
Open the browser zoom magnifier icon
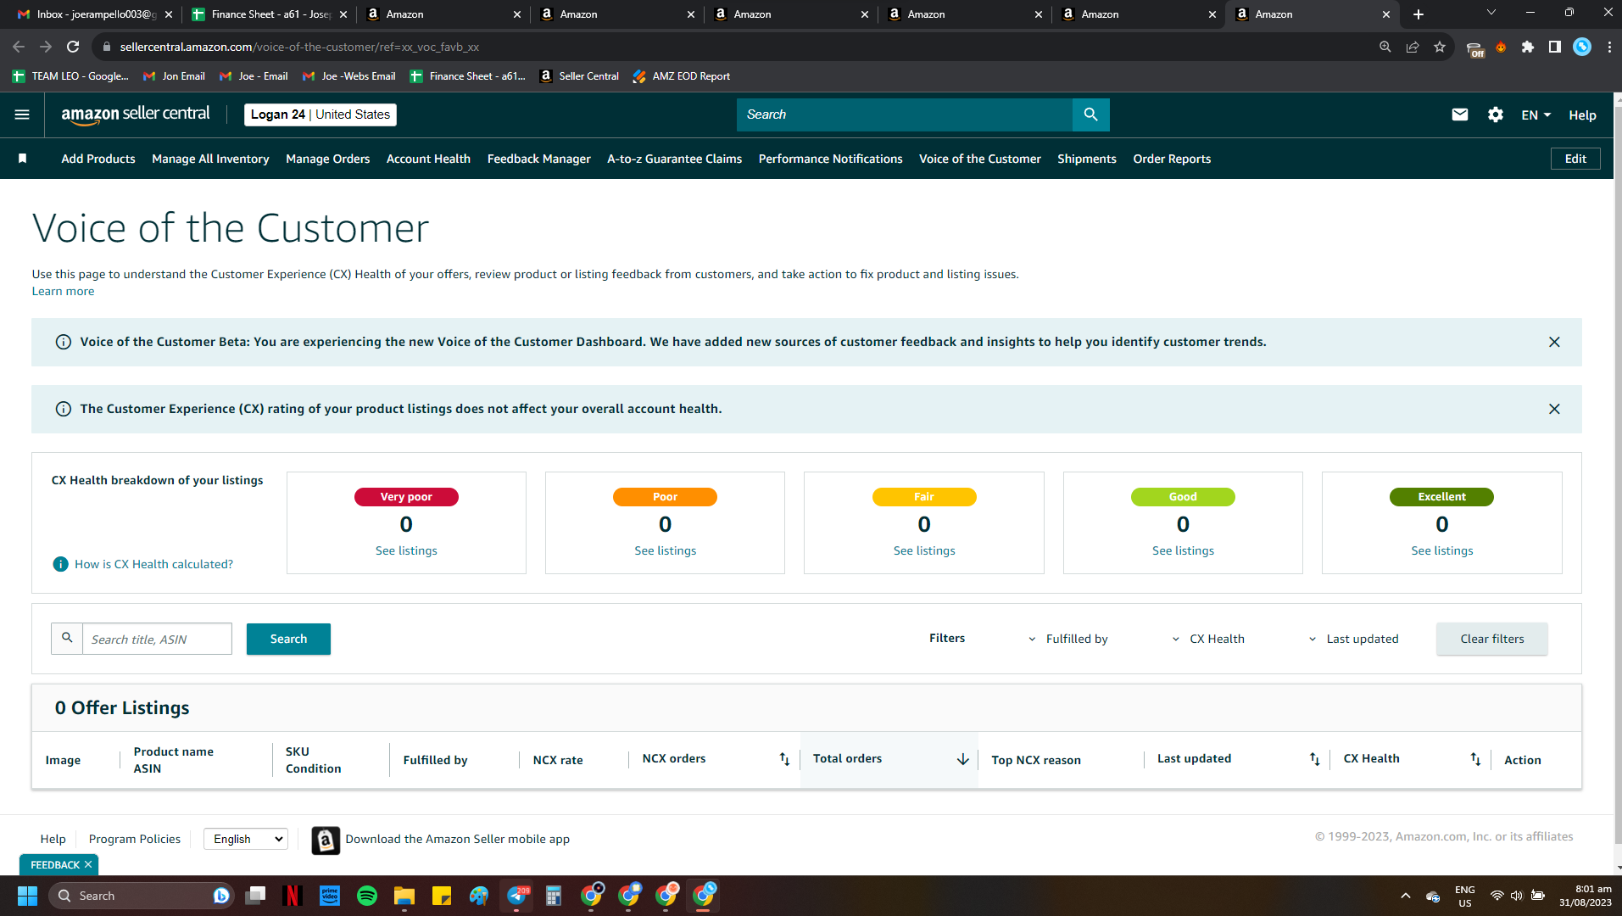click(x=1385, y=47)
